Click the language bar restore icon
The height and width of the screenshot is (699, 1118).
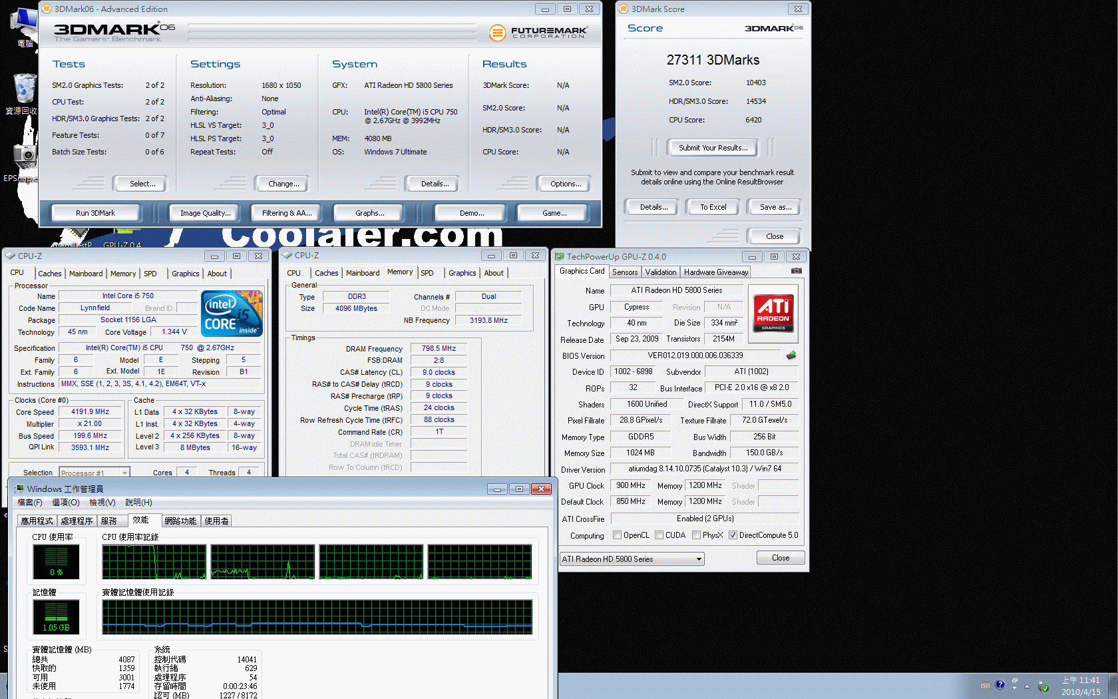[1015, 680]
